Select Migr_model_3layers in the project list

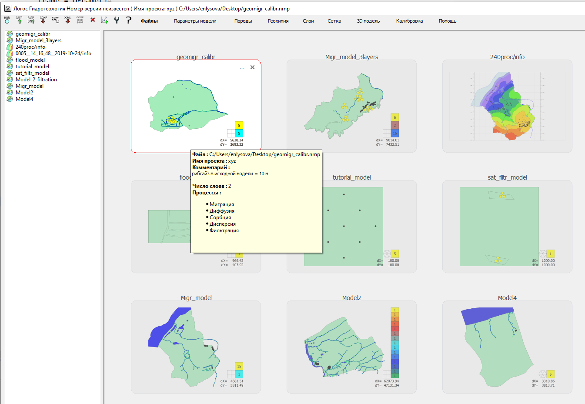pyautogui.click(x=38, y=40)
